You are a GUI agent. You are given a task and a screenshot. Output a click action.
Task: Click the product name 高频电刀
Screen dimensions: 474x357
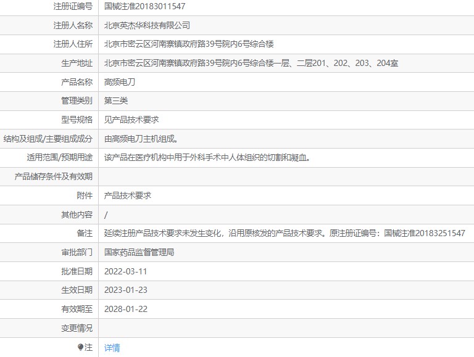pos(120,82)
